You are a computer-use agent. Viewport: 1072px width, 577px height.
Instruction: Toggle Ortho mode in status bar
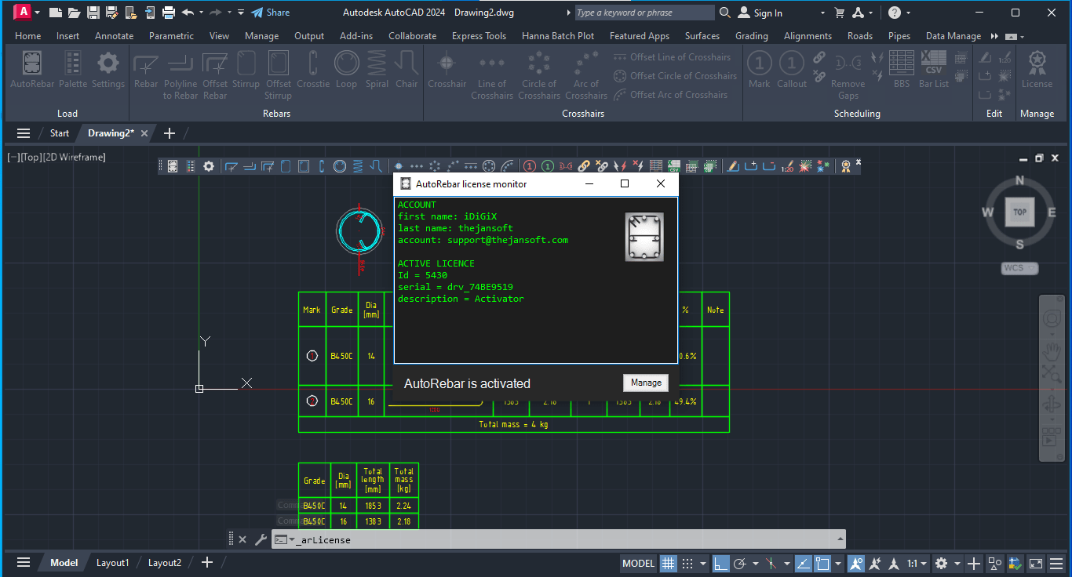coord(720,563)
